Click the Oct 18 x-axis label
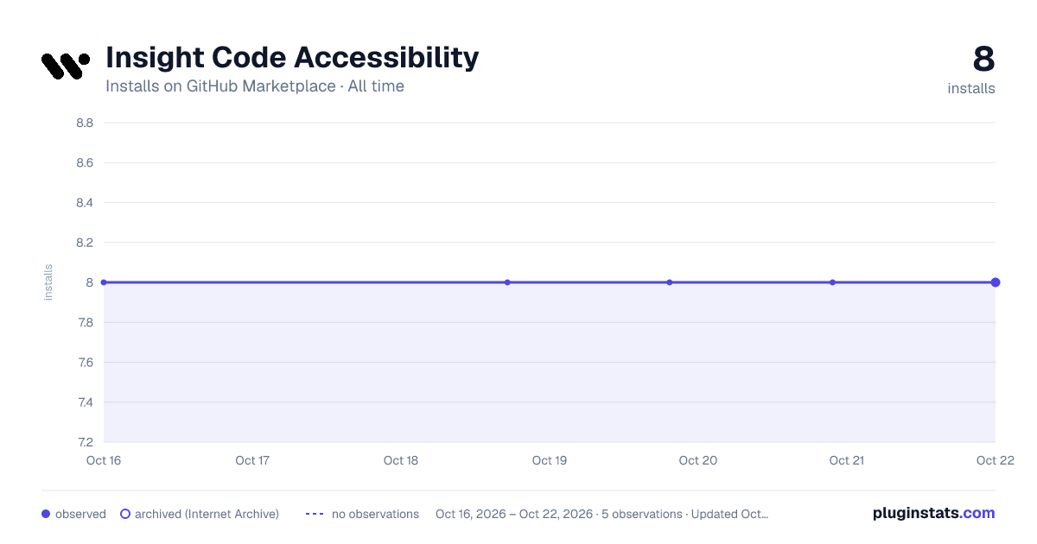Screen dimensions: 1037x544 click(x=401, y=460)
